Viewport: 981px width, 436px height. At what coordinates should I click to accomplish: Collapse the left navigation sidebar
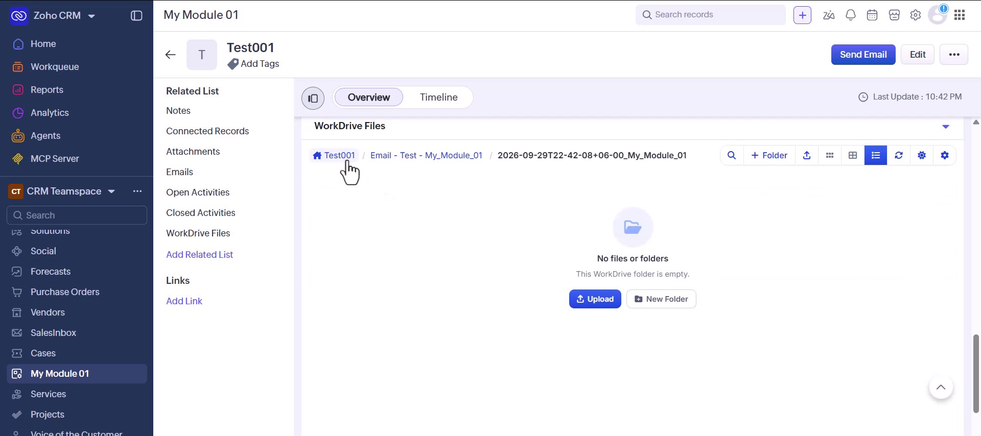pos(136,15)
